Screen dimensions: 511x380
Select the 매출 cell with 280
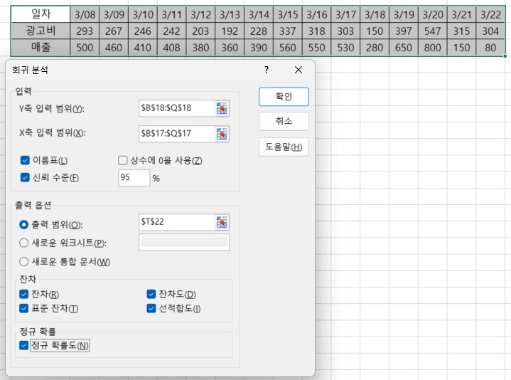click(375, 48)
